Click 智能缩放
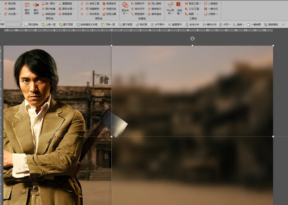 271,24
